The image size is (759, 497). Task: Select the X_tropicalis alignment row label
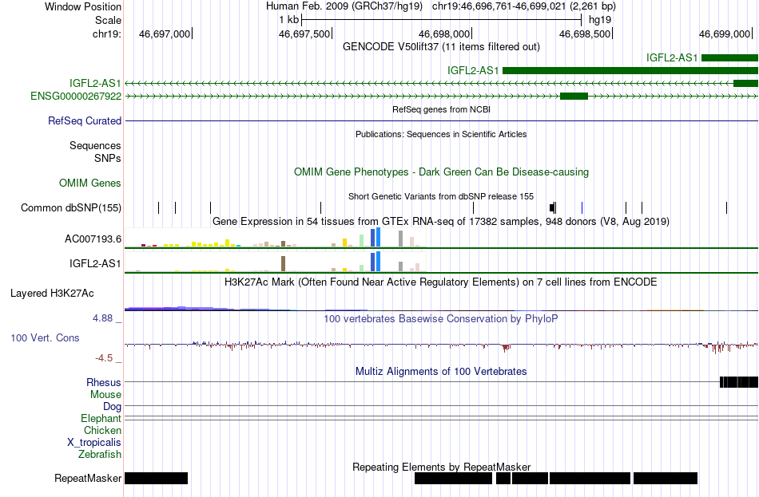pyautogui.click(x=94, y=443)
